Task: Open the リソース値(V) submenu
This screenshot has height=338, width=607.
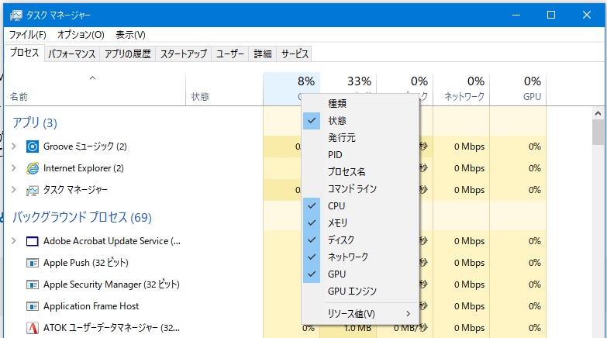Action: click(x=360, y=314)
